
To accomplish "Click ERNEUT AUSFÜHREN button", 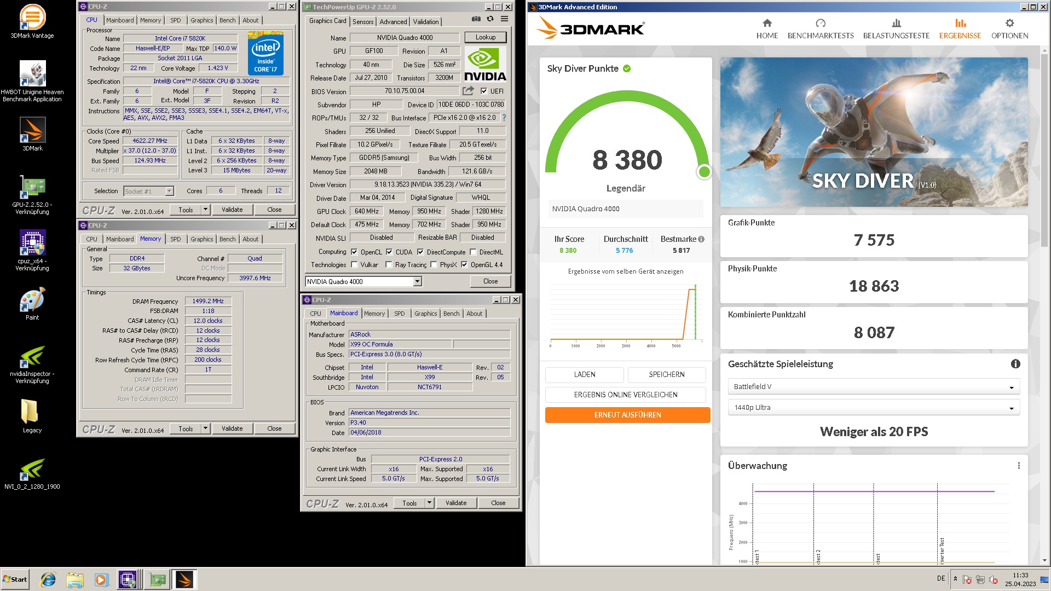I will click(x=627, y=415).
